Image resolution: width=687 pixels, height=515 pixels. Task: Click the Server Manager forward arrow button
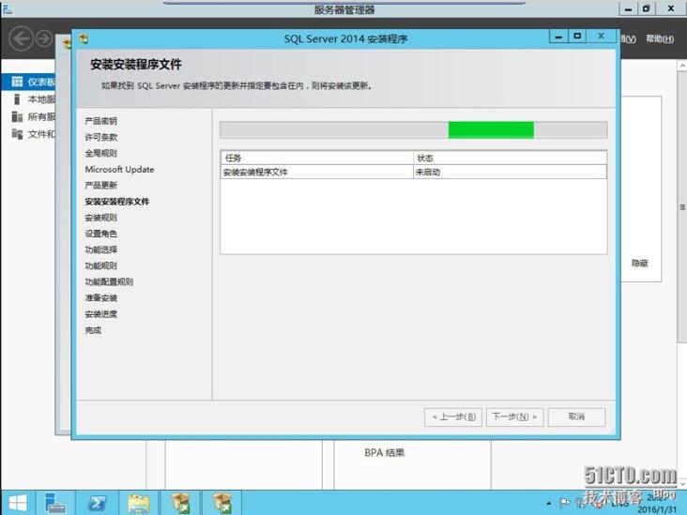coord(44,38)
